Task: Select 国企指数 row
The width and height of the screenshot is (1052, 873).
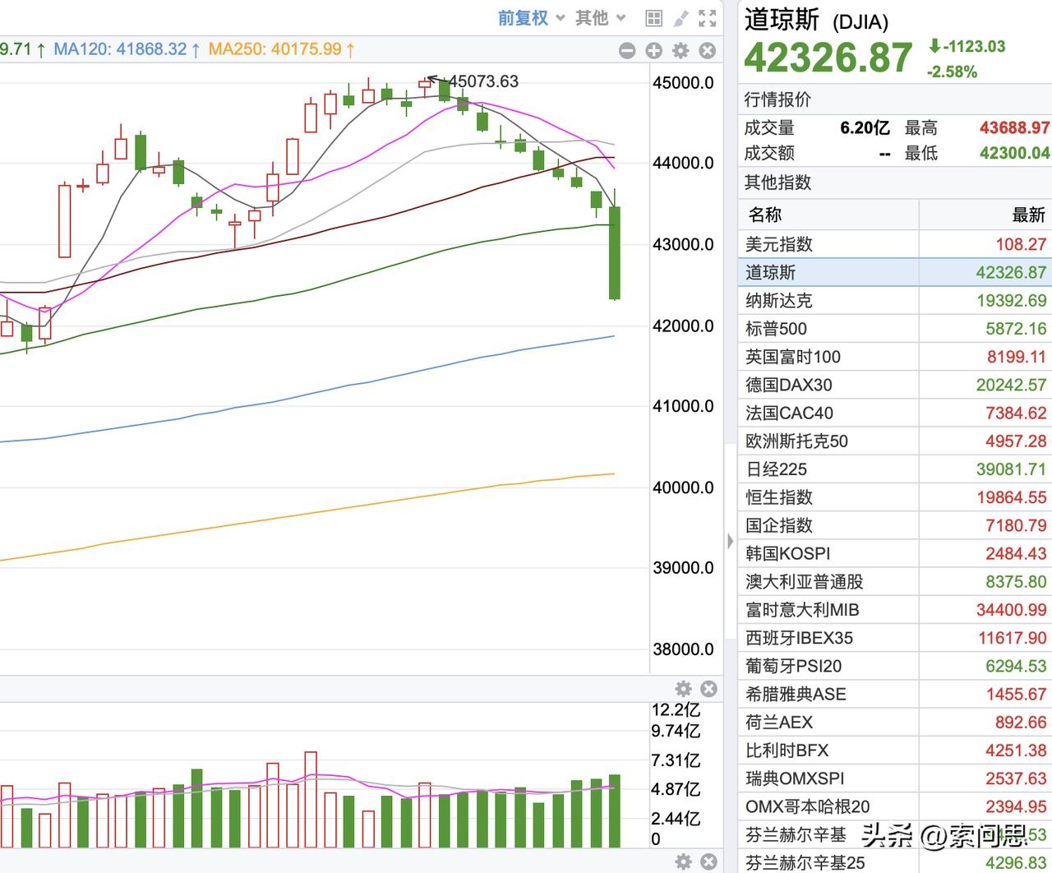Action: click(895, 524)
